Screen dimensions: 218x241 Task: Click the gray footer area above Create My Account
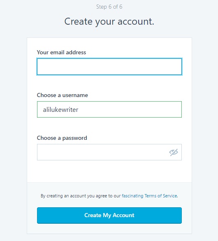coord(109,188)
